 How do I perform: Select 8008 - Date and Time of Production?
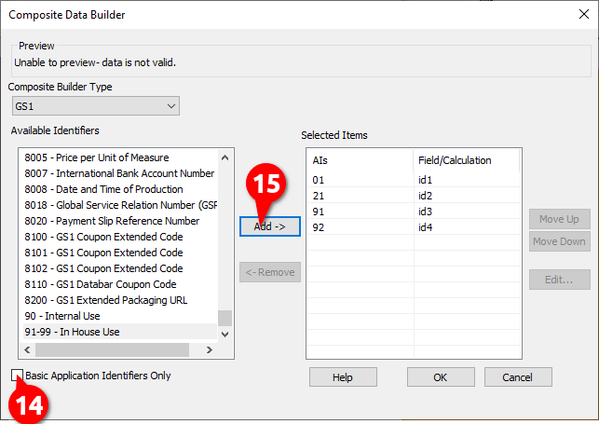point(104,189)
